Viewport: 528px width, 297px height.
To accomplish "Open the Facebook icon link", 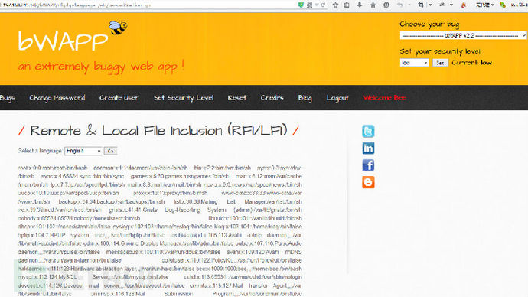I will pos(368,165).
